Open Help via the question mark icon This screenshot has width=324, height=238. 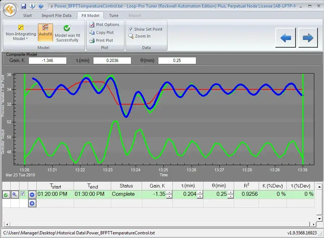click(41, 6)
